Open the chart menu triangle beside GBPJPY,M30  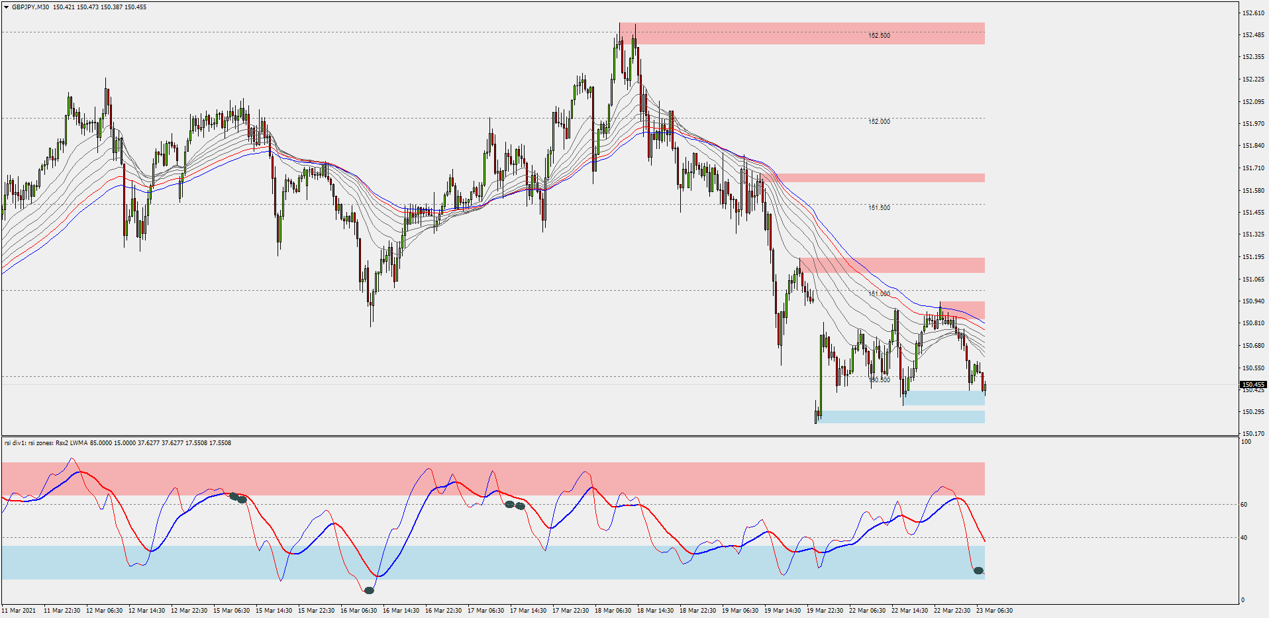[x=7, y=7]
